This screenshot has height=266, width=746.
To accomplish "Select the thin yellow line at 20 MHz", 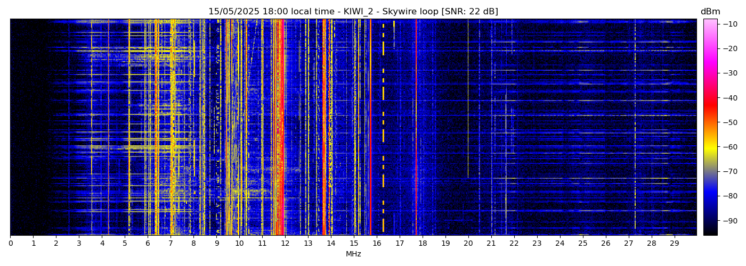I will tap(468, 106).
